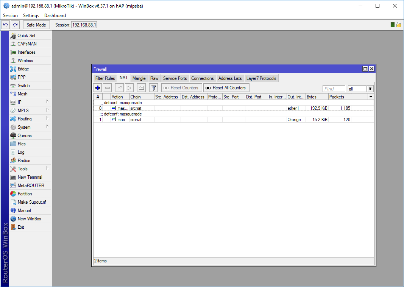The height and width of the screenshot is (287, 404).
Task: Add new NAT rule with plus
Action: [x=98, y=88]
